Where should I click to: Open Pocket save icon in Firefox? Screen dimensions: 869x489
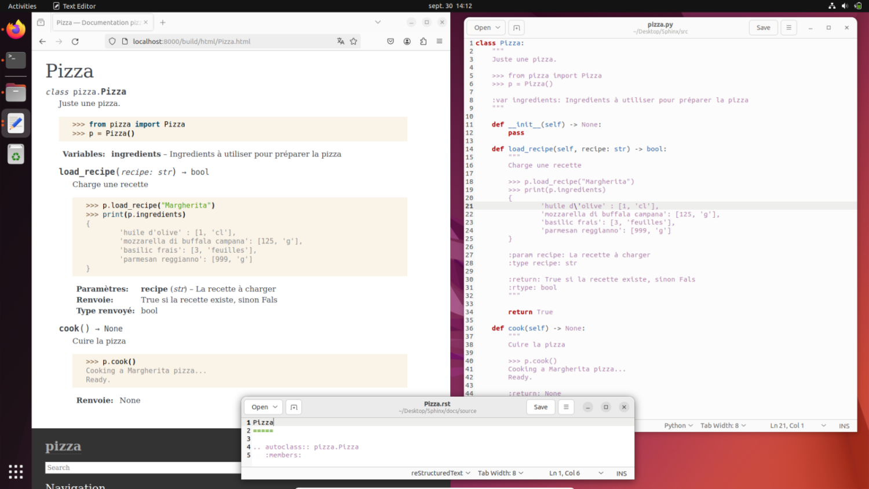click(x=390, y=41)
